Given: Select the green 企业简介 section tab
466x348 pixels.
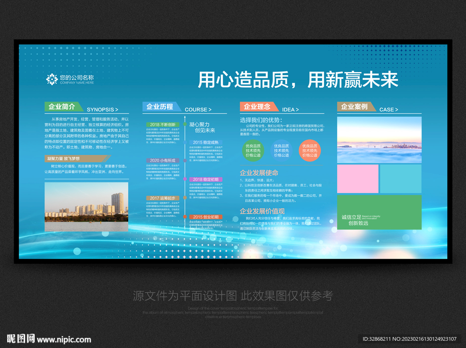Looking at the screenshot, I should (64, 107).
